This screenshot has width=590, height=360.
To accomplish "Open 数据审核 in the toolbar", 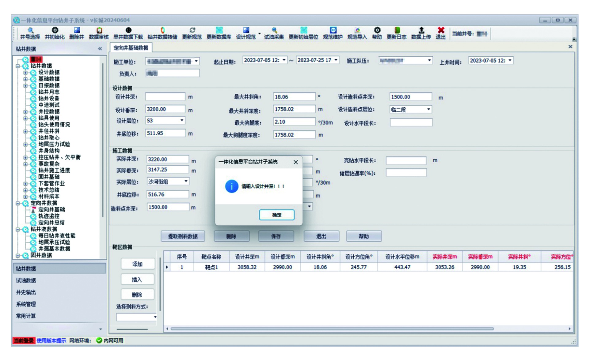I will (x=99, y=33).
